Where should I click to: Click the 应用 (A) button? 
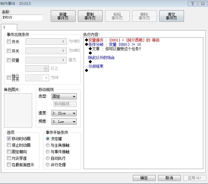tap(195, 178)
